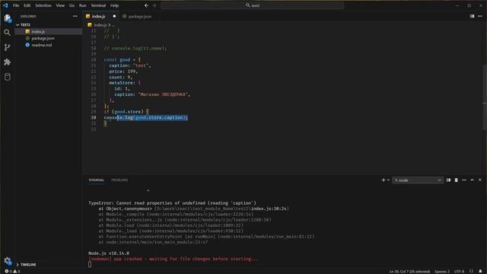Maximize the terminal panel size
Viewport: 487px width, 274px height.
click(x=472, y=180)
